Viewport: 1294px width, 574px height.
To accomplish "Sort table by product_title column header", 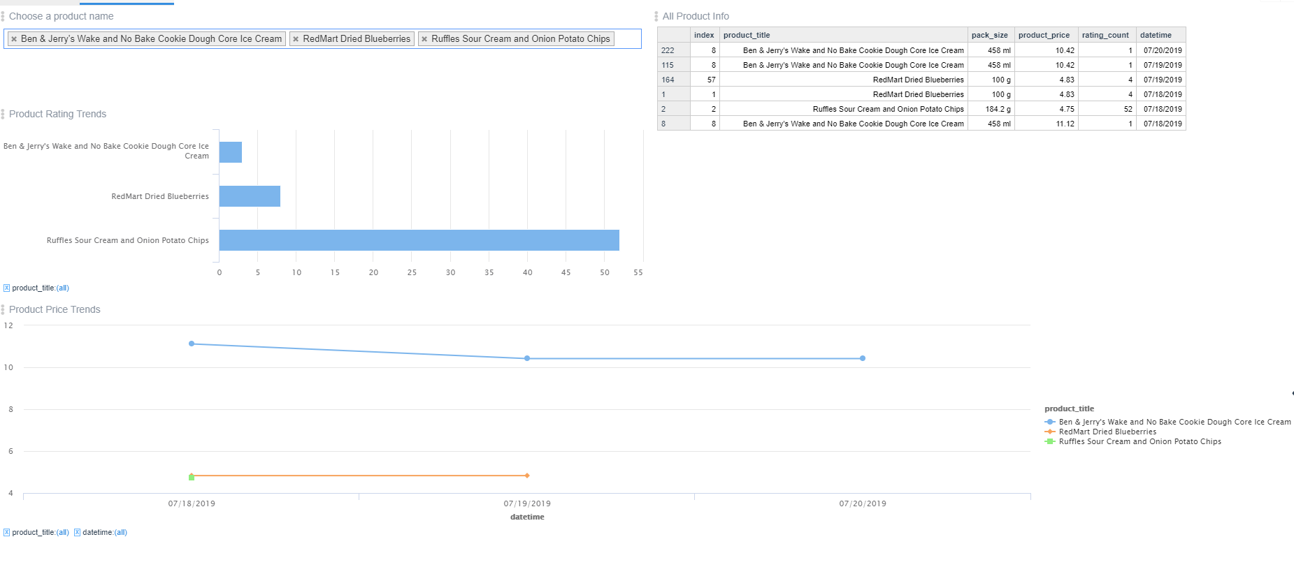I will [844, 35].
